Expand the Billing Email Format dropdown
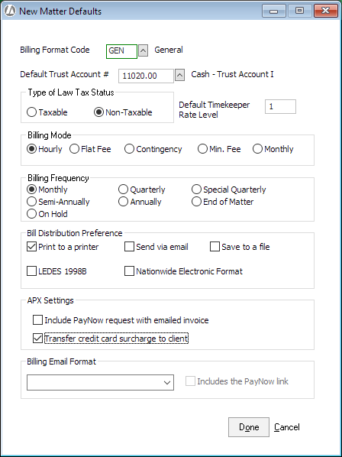 101,382
